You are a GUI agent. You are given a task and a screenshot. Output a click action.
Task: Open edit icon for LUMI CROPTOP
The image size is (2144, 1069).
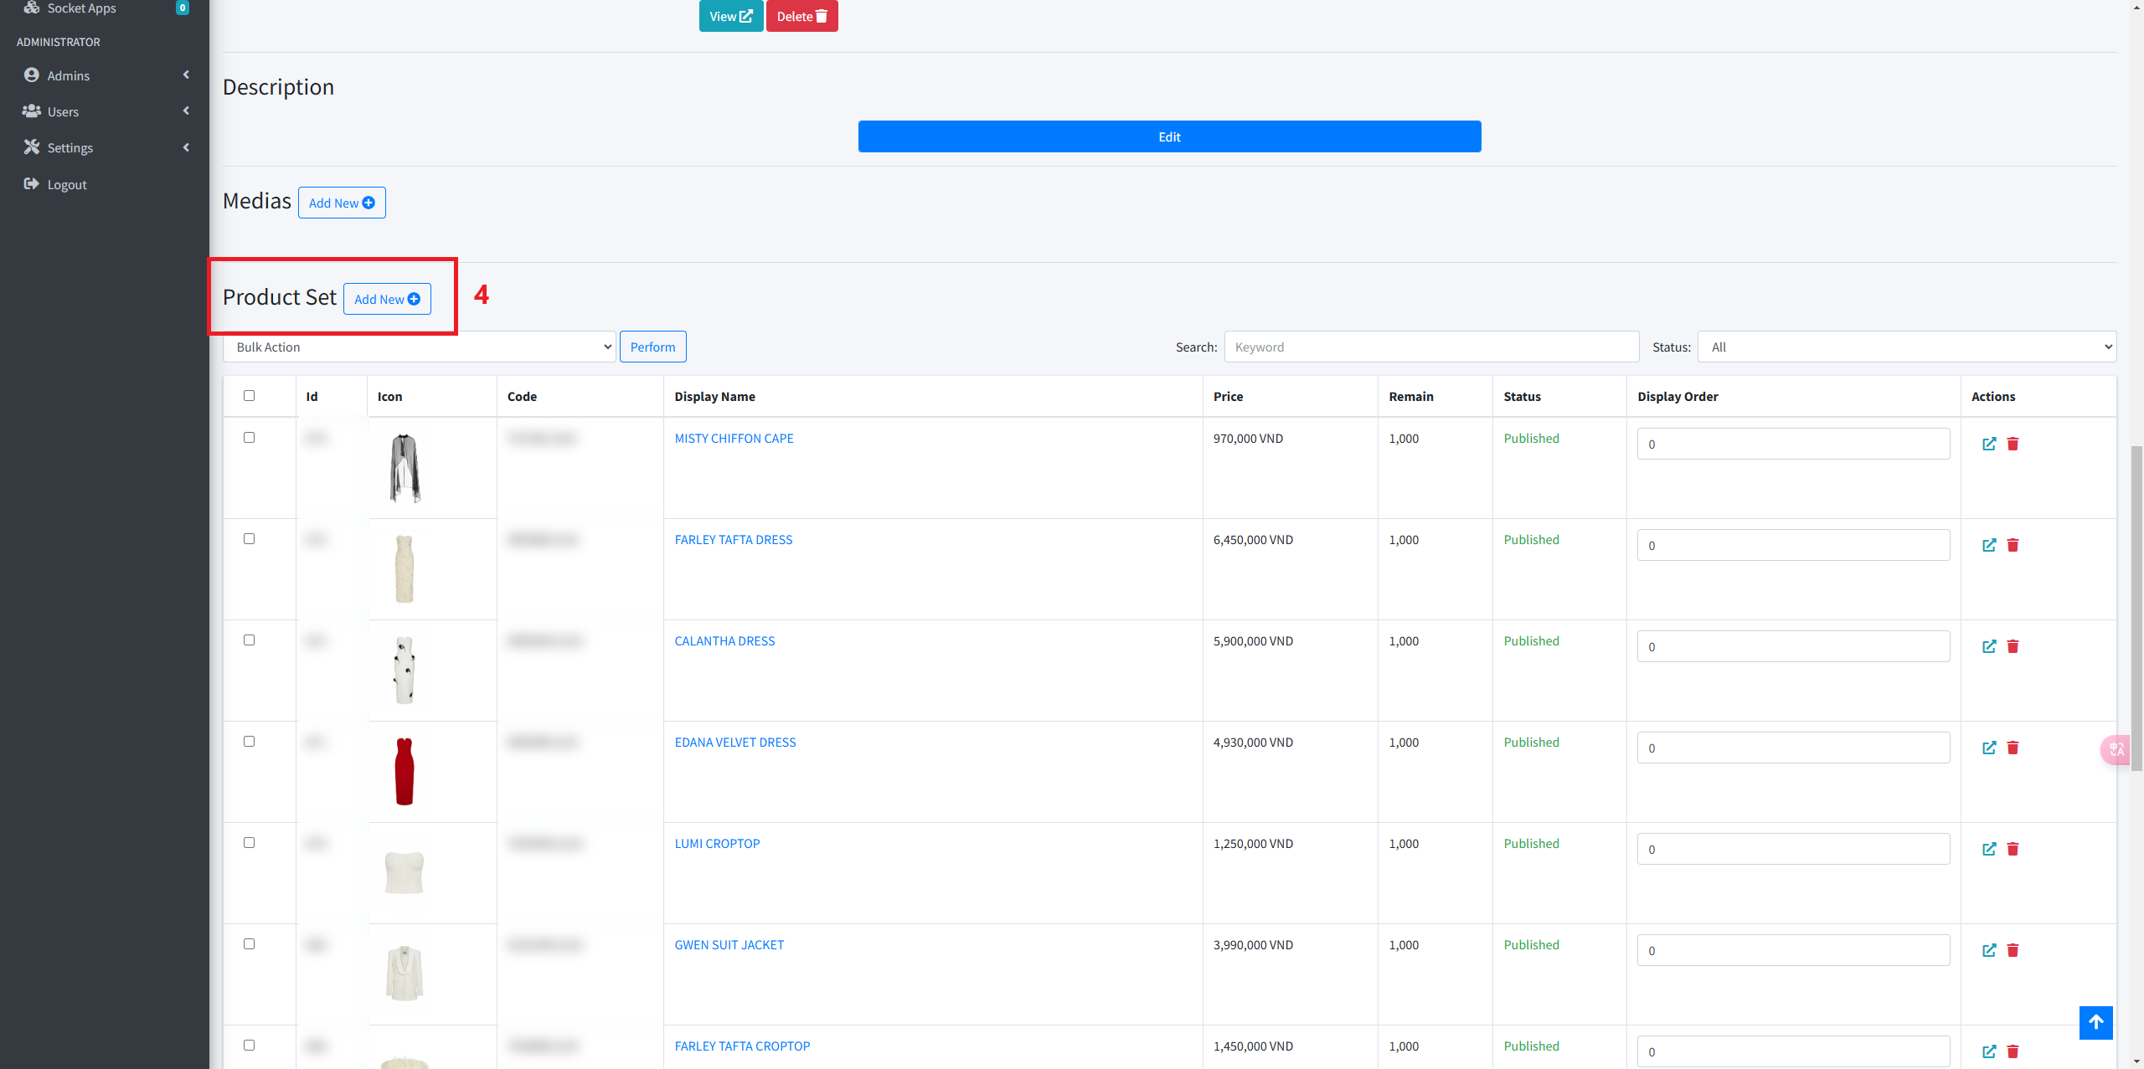click(1989, 849)
